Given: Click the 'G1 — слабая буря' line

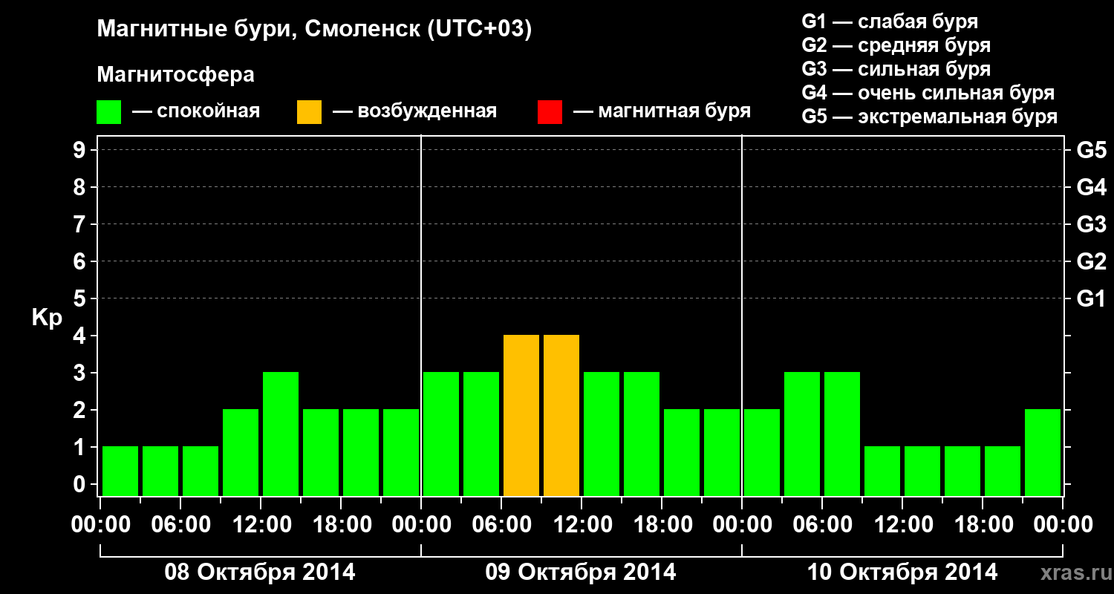Looking at the screenshot, I should 890,22.
